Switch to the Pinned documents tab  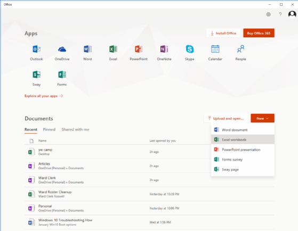point(49,129)
